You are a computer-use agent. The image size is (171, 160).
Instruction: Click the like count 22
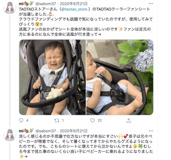point(100,120)
